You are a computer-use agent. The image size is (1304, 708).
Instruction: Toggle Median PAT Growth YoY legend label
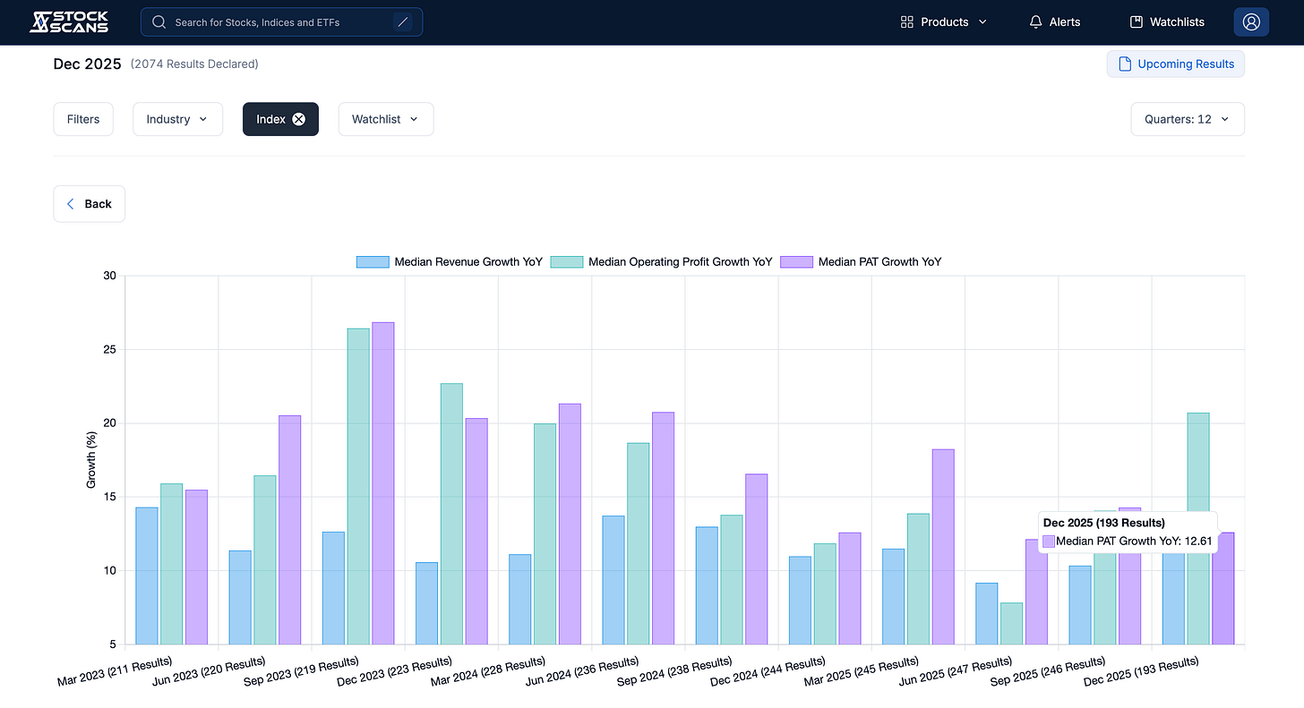879,262
